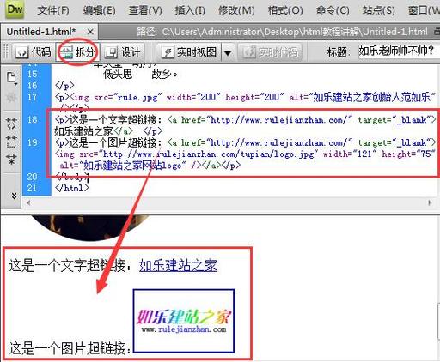The width and height of the screenshot is (440, 362).
Task: Open the 查看(V) menu
Action: [145, 10]
